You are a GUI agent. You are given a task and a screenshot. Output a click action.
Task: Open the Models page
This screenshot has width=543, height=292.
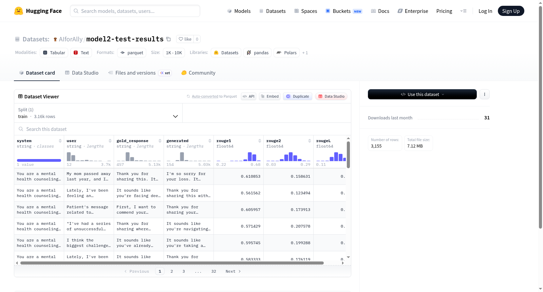pyautogui.click(x=239, y=11)
